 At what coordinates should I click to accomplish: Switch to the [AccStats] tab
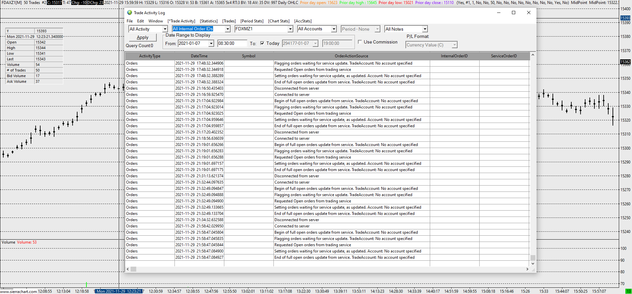(303, 21)
